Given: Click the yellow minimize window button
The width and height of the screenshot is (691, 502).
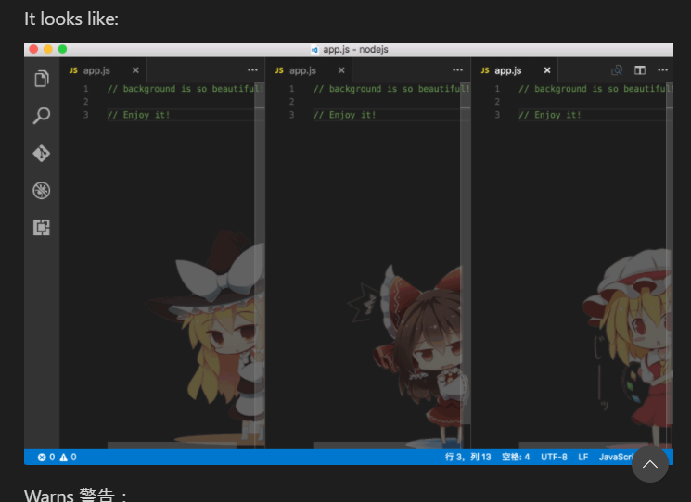Looking at the screenshot, I should coord(48,49).
